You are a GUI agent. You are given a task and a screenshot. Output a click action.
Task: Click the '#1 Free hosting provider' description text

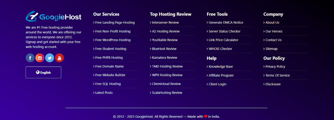[x=53, y=37]
